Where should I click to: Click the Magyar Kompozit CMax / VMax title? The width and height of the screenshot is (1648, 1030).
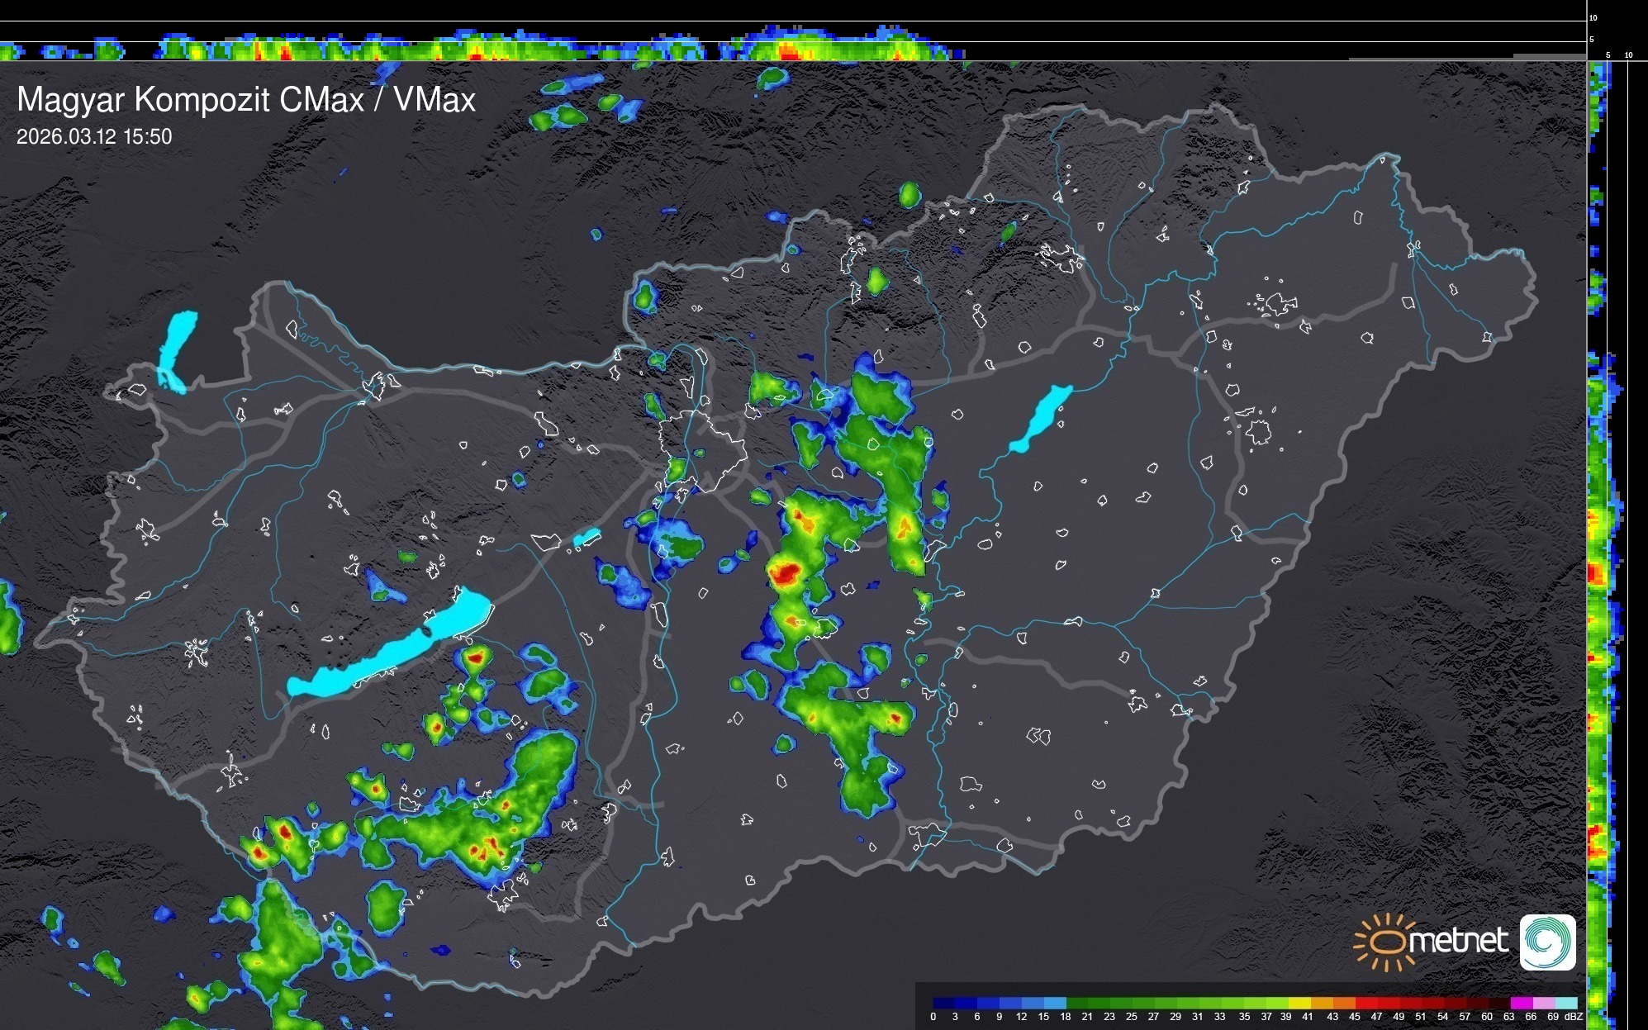246,100
